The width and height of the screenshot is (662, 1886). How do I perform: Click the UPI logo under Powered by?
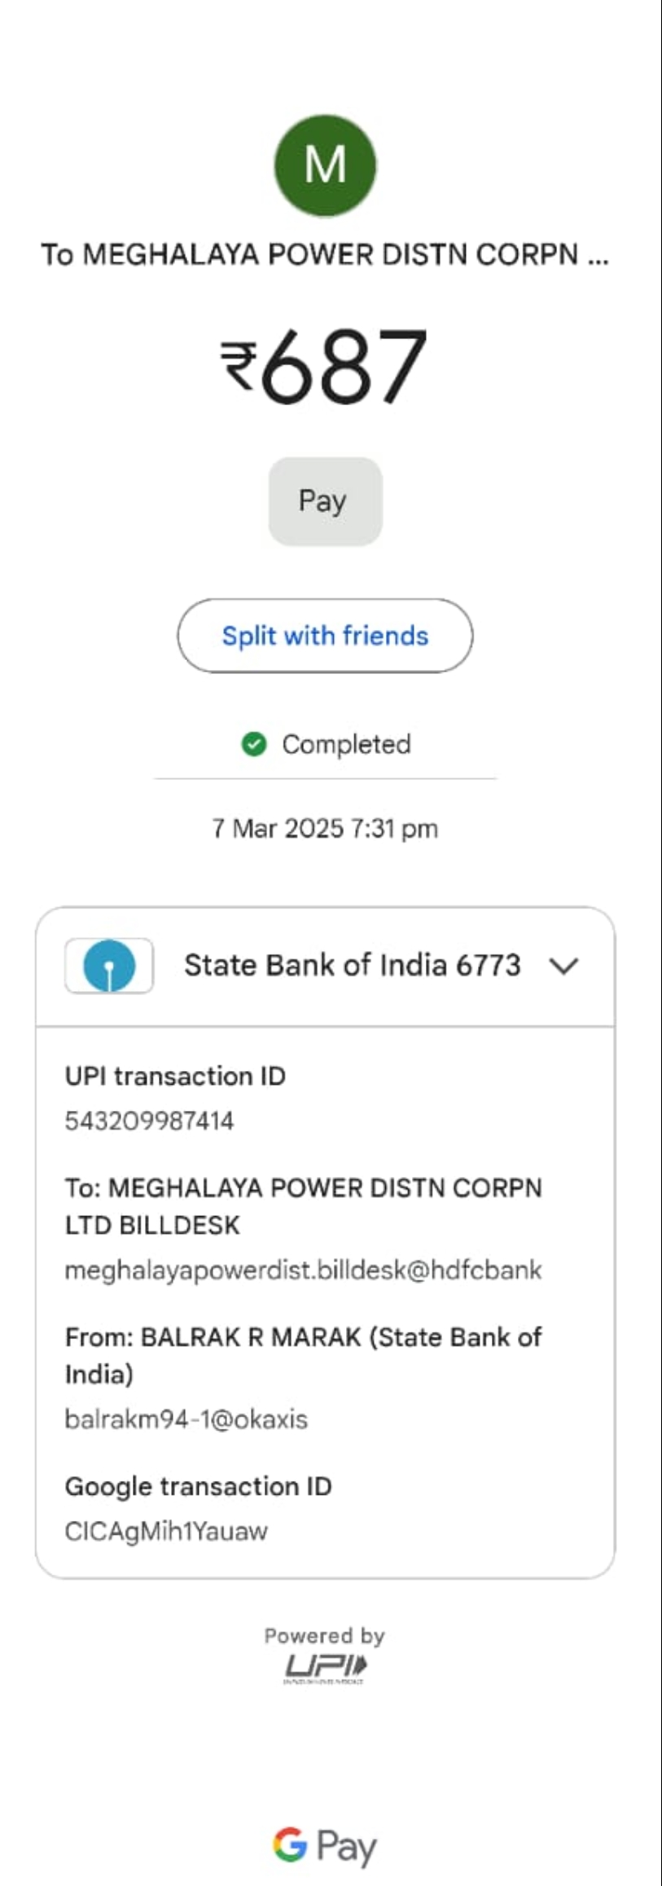coord(325,1669)
